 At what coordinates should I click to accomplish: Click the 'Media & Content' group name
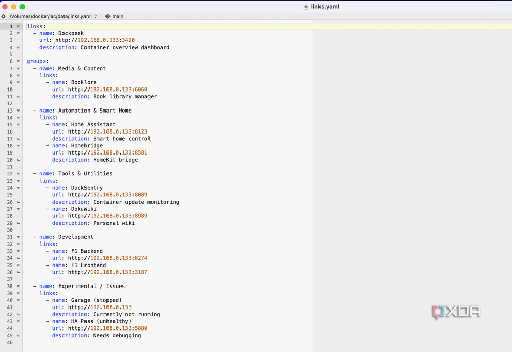click(82, 69)
